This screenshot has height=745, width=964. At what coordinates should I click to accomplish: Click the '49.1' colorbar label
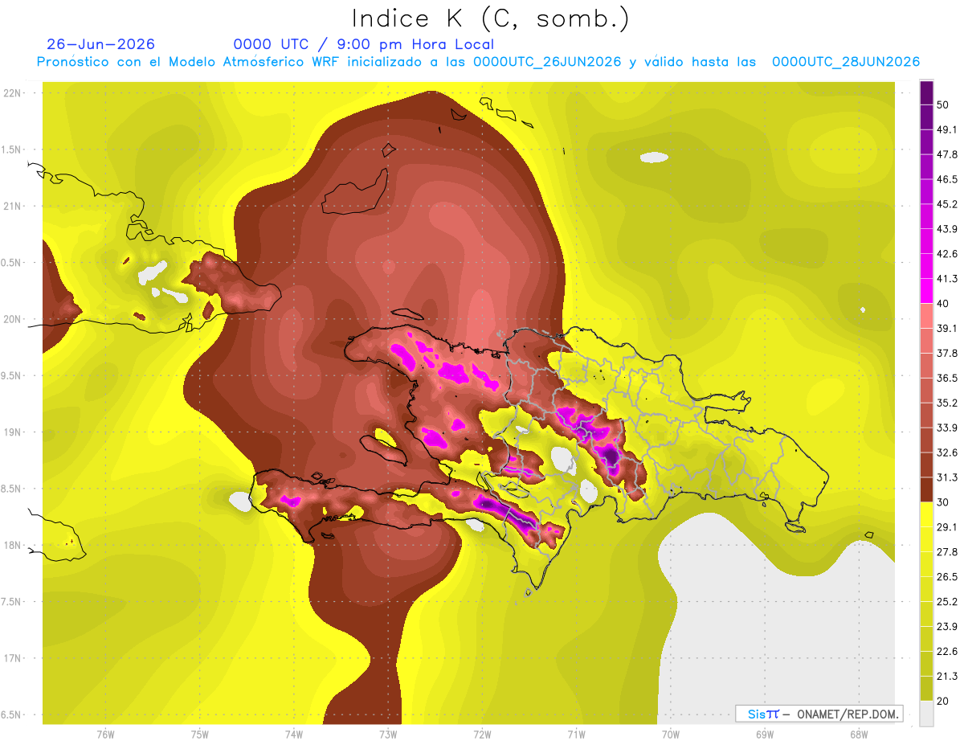coord(948,130)
